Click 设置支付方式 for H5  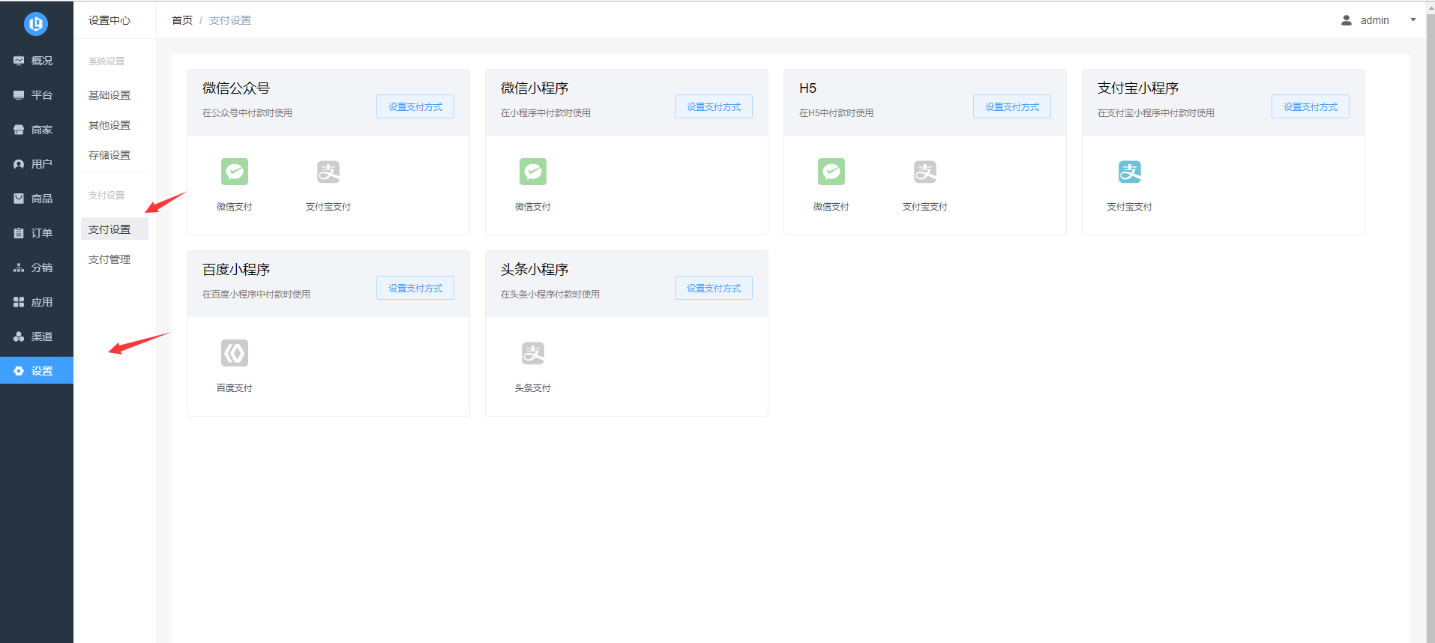tap(1012, 106)
